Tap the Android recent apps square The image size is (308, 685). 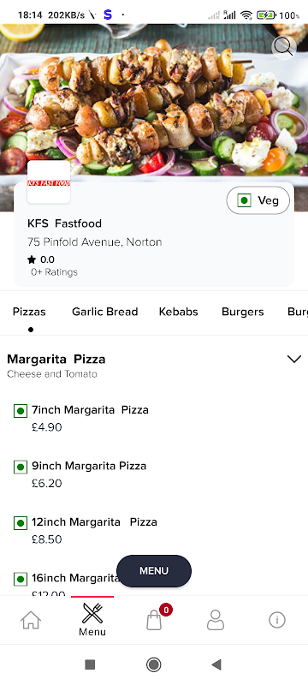[x=90, y=664]
